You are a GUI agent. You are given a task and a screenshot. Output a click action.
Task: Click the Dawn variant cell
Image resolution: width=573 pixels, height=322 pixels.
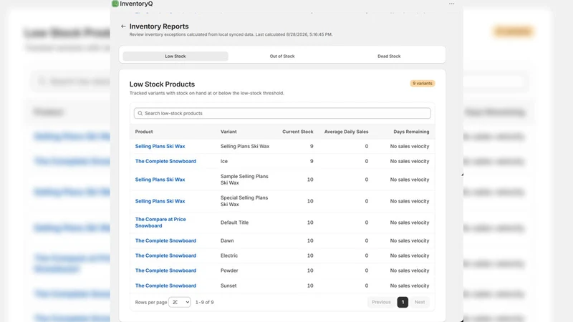[x=227, y=240]
